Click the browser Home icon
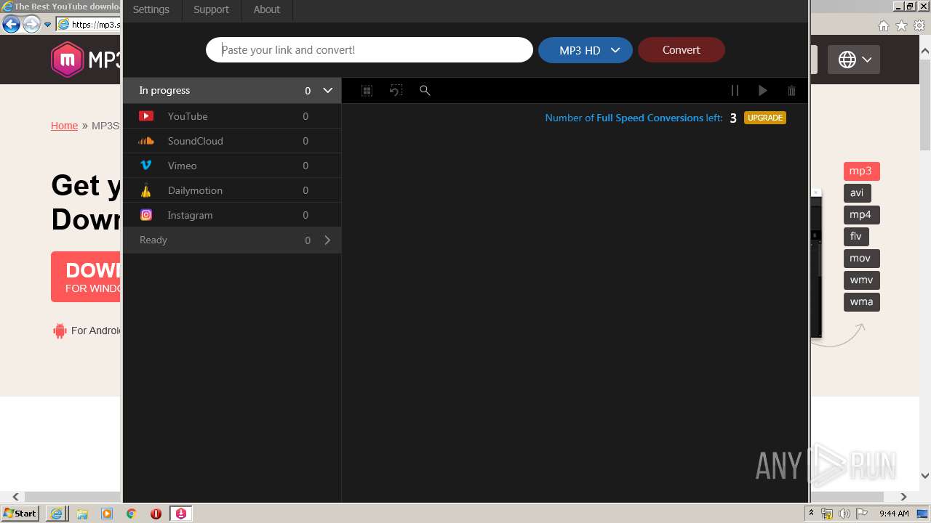This screenshot has height=523, width=931. (x=883, y=25)
